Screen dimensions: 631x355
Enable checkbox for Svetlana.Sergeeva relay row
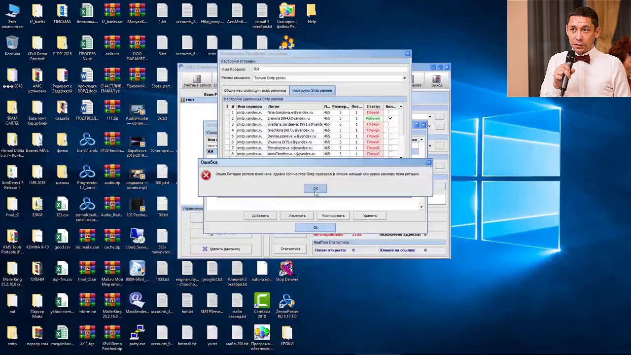390,124
